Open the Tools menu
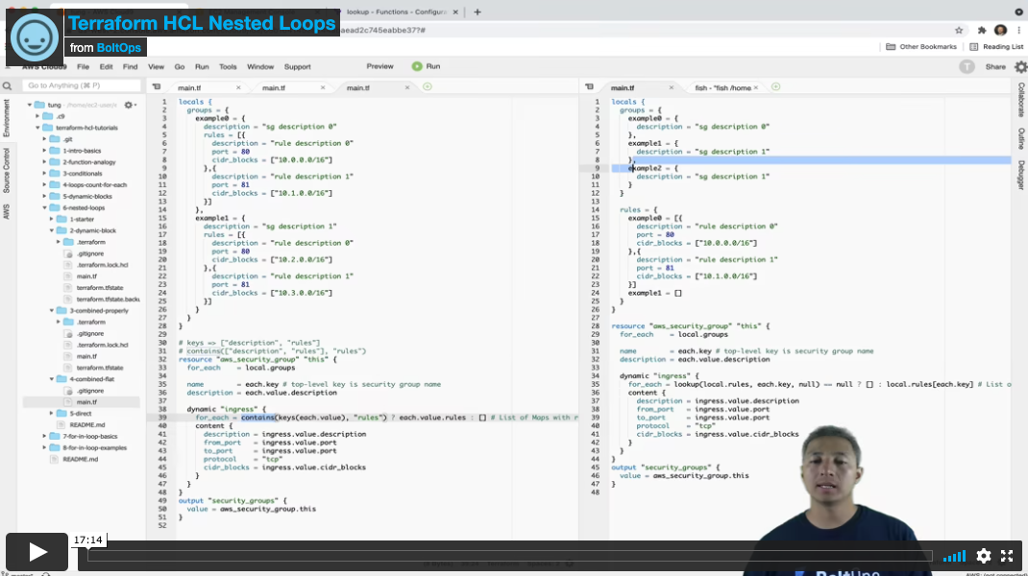This screenshot has width=1028, height=576. coord(228,67)
